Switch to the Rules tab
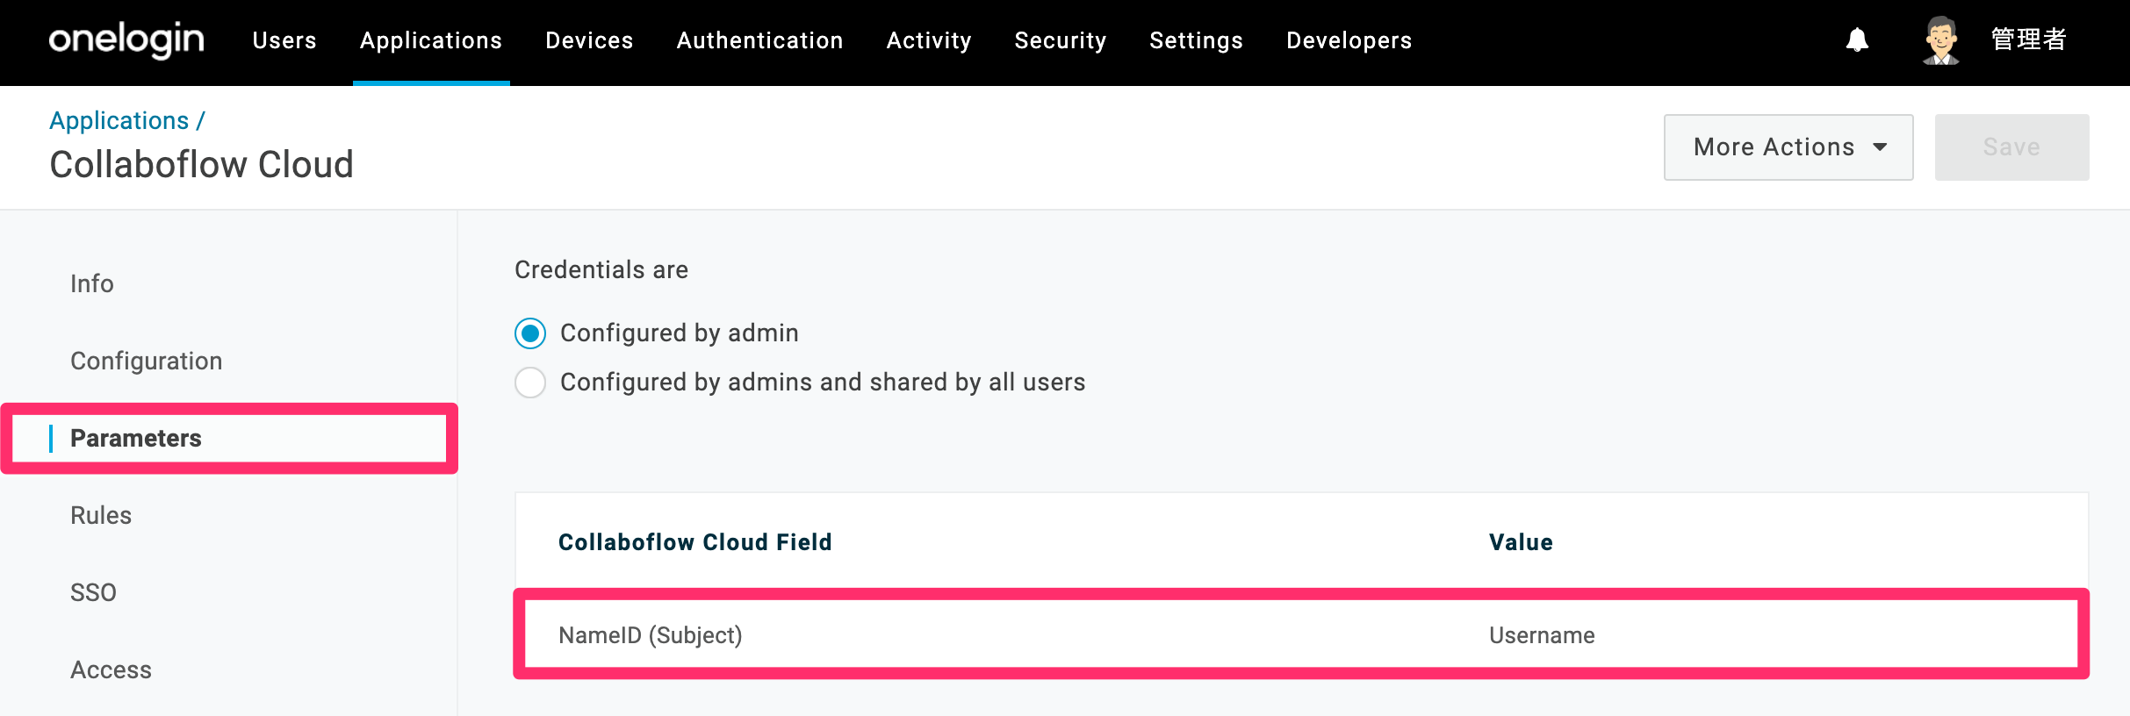The width and height of the screenshot is (2130, 716). coord(101,515)
